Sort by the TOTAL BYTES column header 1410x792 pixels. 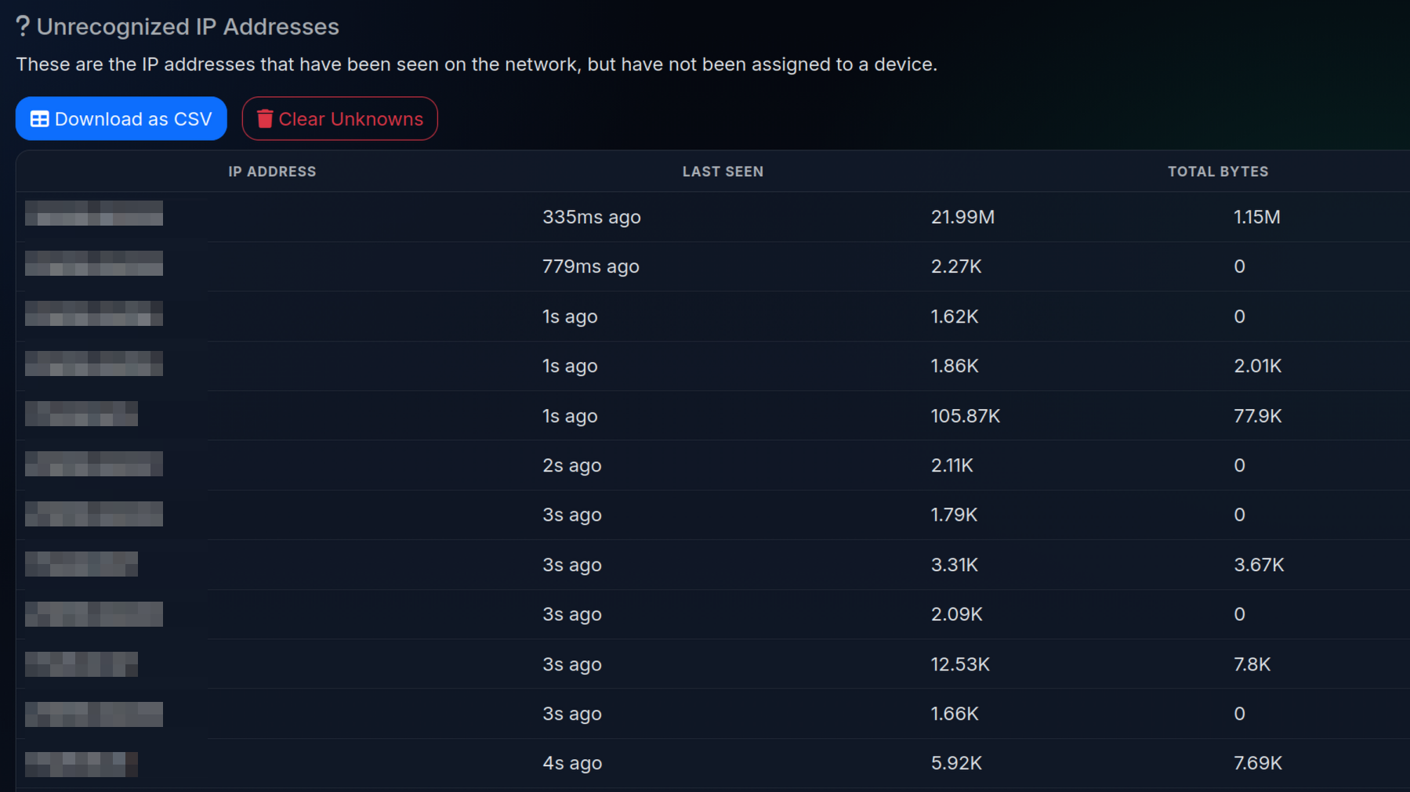click(1217, 172)
